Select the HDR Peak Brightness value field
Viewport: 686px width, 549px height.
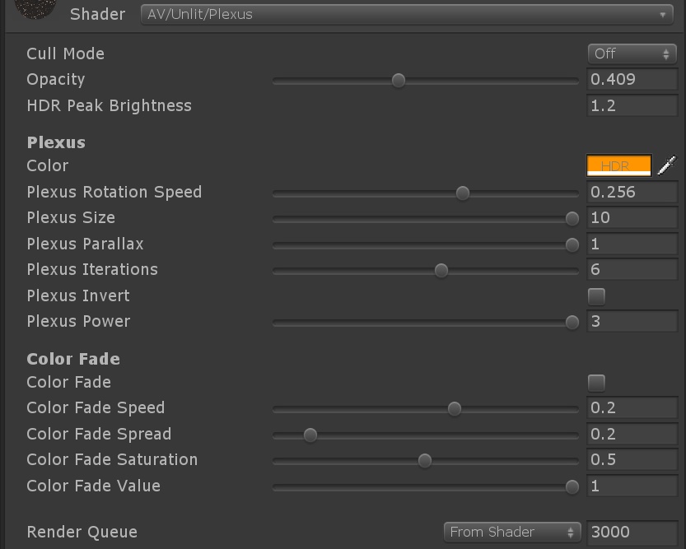[x=632, y=105]
